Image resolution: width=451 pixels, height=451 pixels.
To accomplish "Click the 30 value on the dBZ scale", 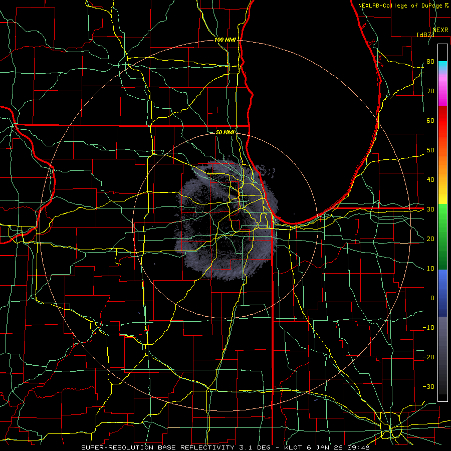I will [x=430, y=209].
